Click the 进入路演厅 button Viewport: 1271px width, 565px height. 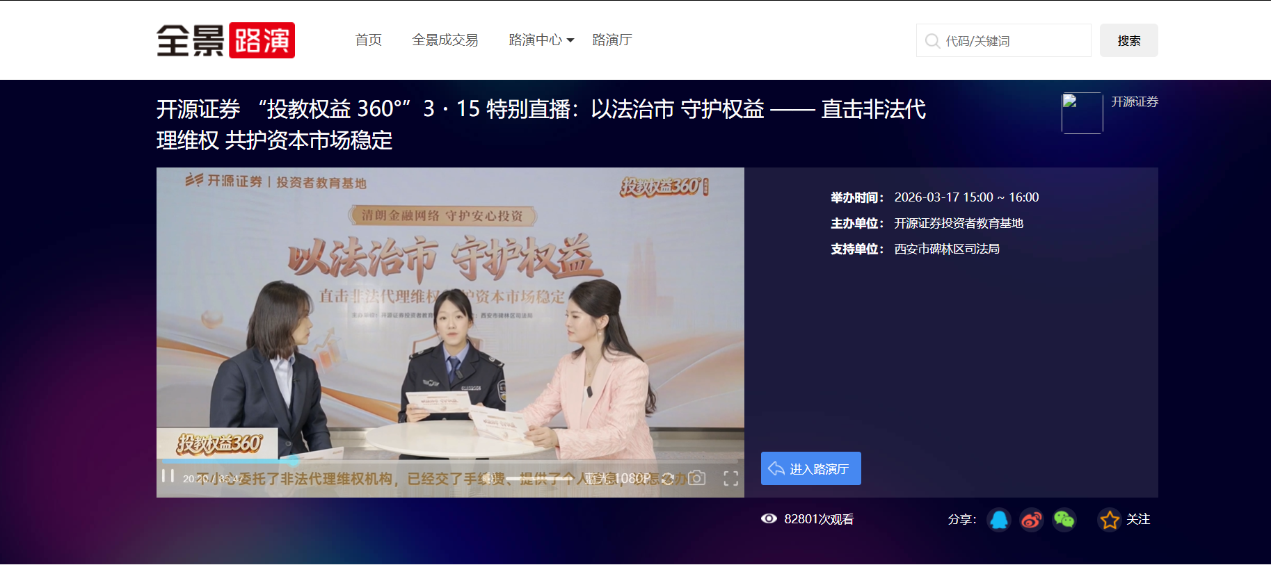pos(810,469)
